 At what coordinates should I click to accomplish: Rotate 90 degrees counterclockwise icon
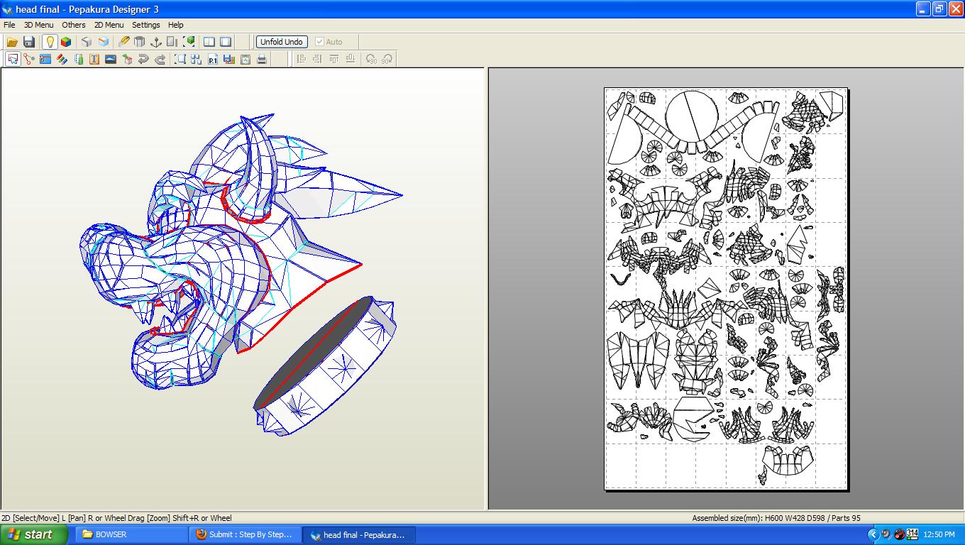[x=371, y=59]
